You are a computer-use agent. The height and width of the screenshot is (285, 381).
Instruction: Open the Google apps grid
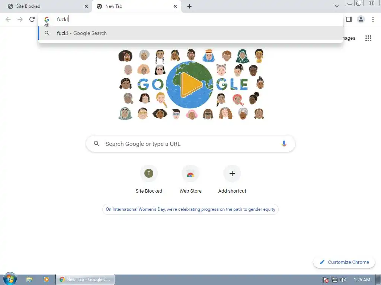click(x=368, y=38)
